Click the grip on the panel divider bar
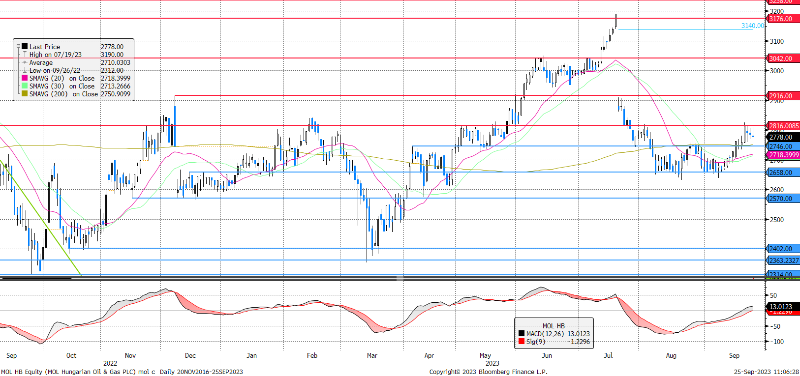 [400, 279]
